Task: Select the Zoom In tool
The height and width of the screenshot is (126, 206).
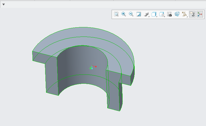Action: point(124,14)
